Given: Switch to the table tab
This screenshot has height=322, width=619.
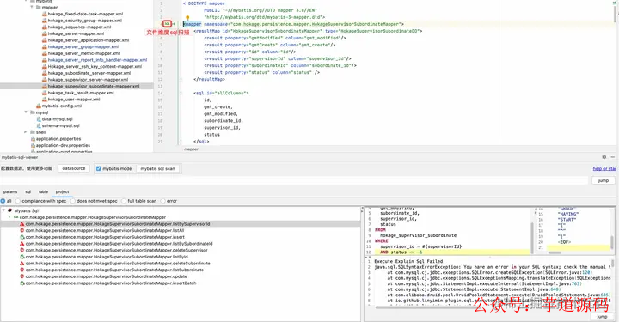Looking at the screenshot, I should (x=44, y=192).
